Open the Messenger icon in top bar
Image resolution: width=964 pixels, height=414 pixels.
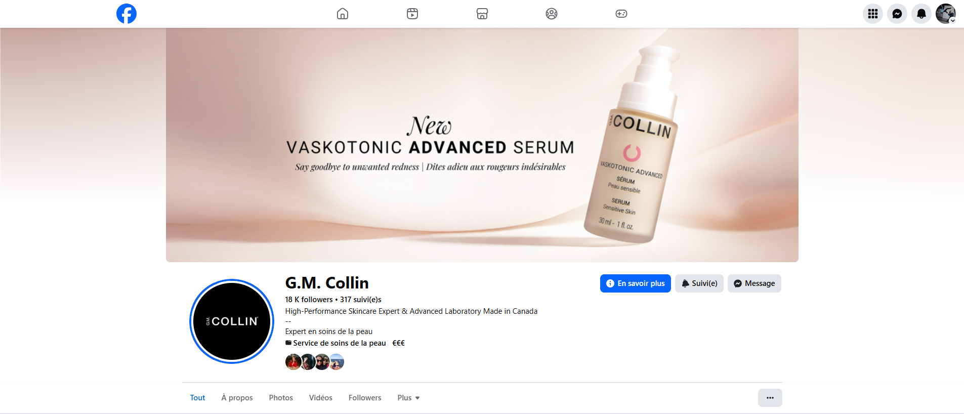(x=897, y=14)
